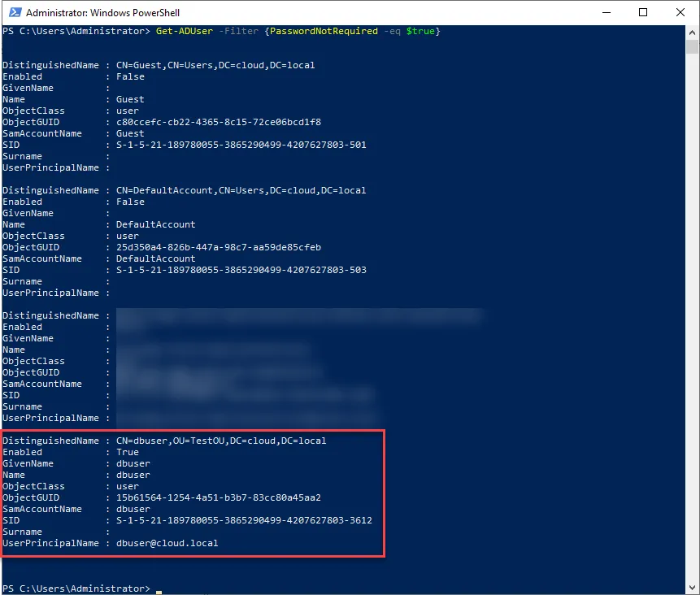Click the dbuser@cloud.local principal name

[x=167, y=543]
